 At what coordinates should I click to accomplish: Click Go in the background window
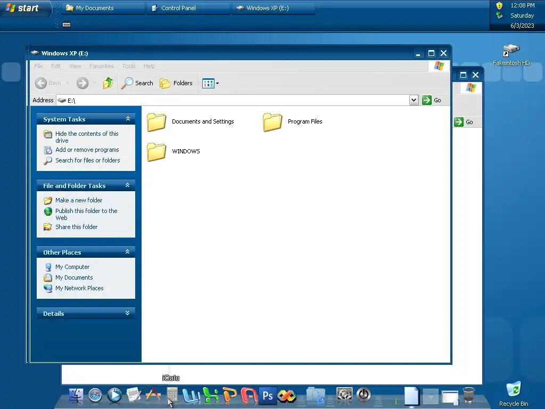click(464, 122)
